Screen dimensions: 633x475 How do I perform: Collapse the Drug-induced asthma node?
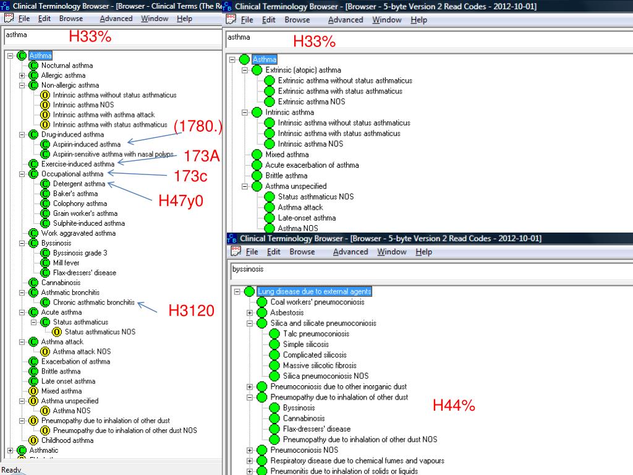tap(22, 134)
